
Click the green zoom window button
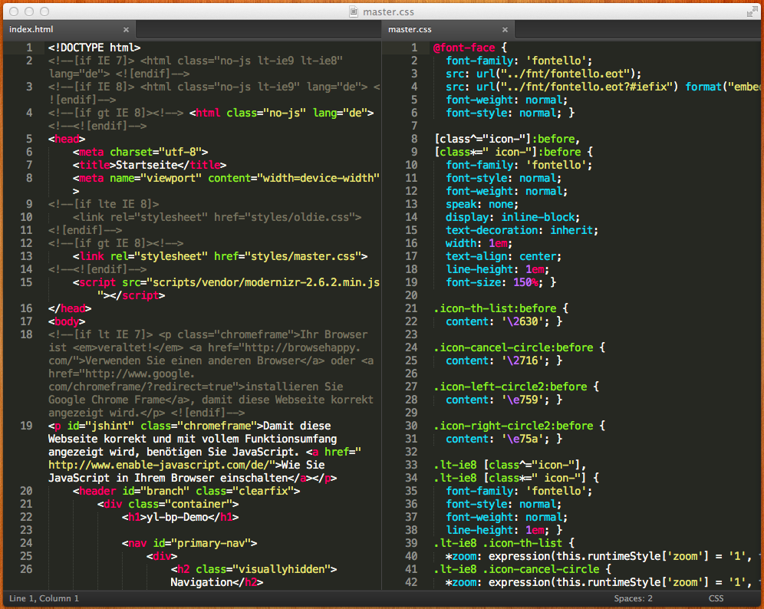coord(44,11)
